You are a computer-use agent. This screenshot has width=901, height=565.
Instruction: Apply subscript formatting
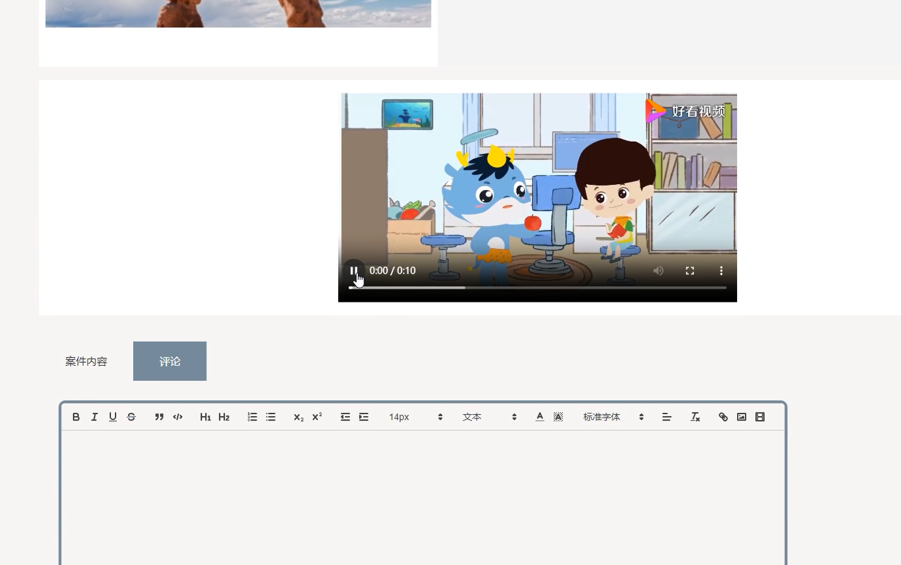(x=298, y=417)
